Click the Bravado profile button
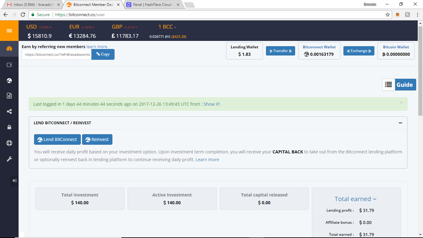The image size is (423, 238). pos(370,5)
